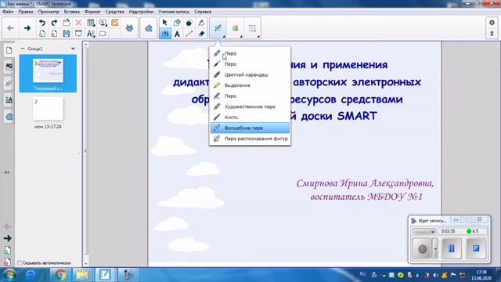The image size is (501, 282).
Task: Open the color palette dropdown
Action: 236,28
